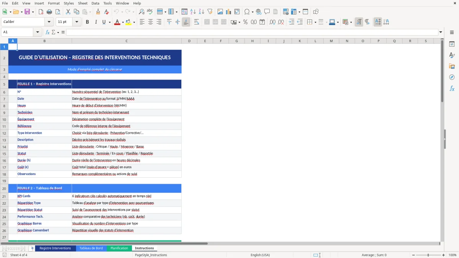This screenshot has height=258, width=459.
Task: Open sidebar Gallery panel
Action: pyautogui.click(x=452, y=67)
